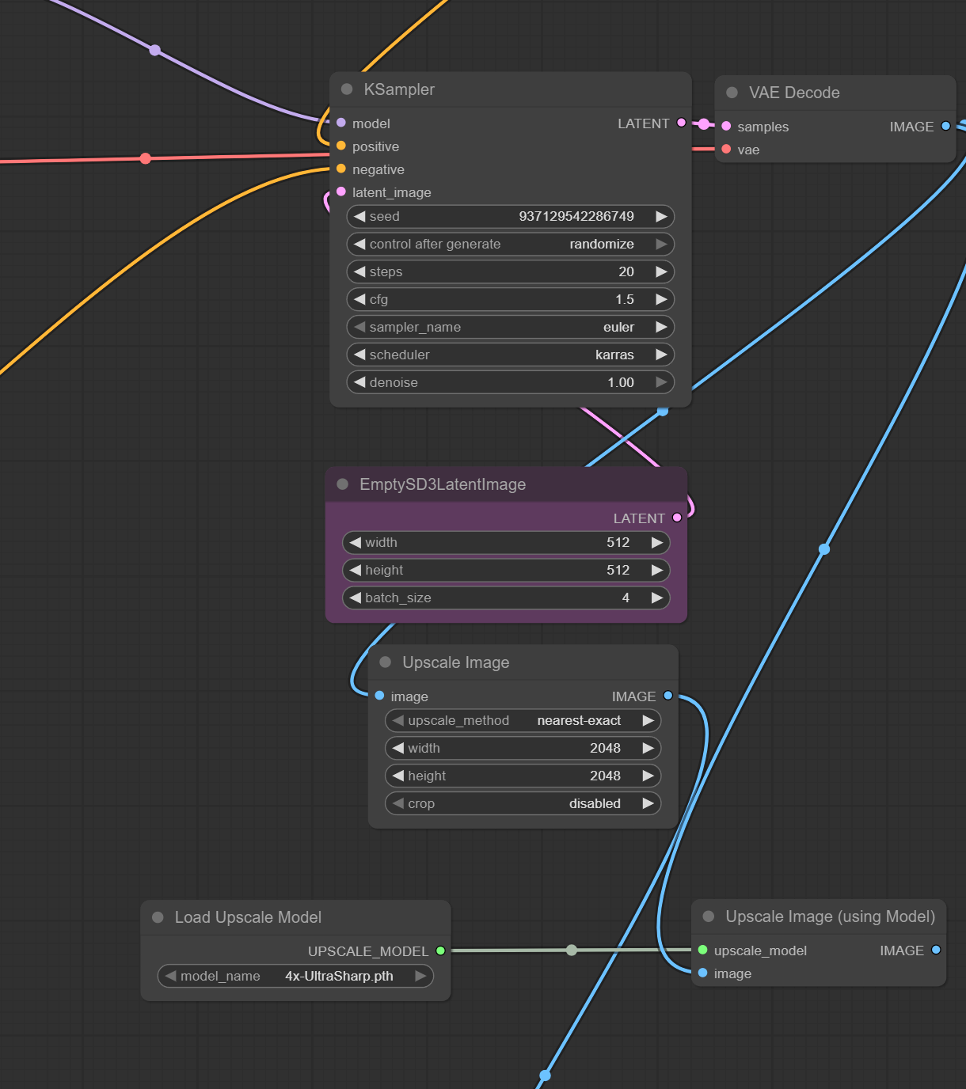Click VAE Decode vae input socket
The height and width of the screenshot is (1089, 966).
(x=726, y=149)
